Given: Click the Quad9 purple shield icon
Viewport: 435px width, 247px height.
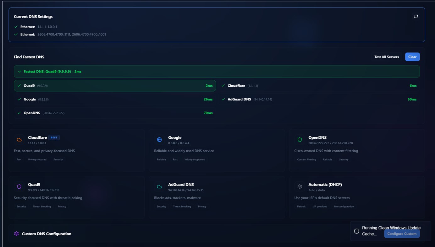Looking at the screenshot, I should [19, 187].
